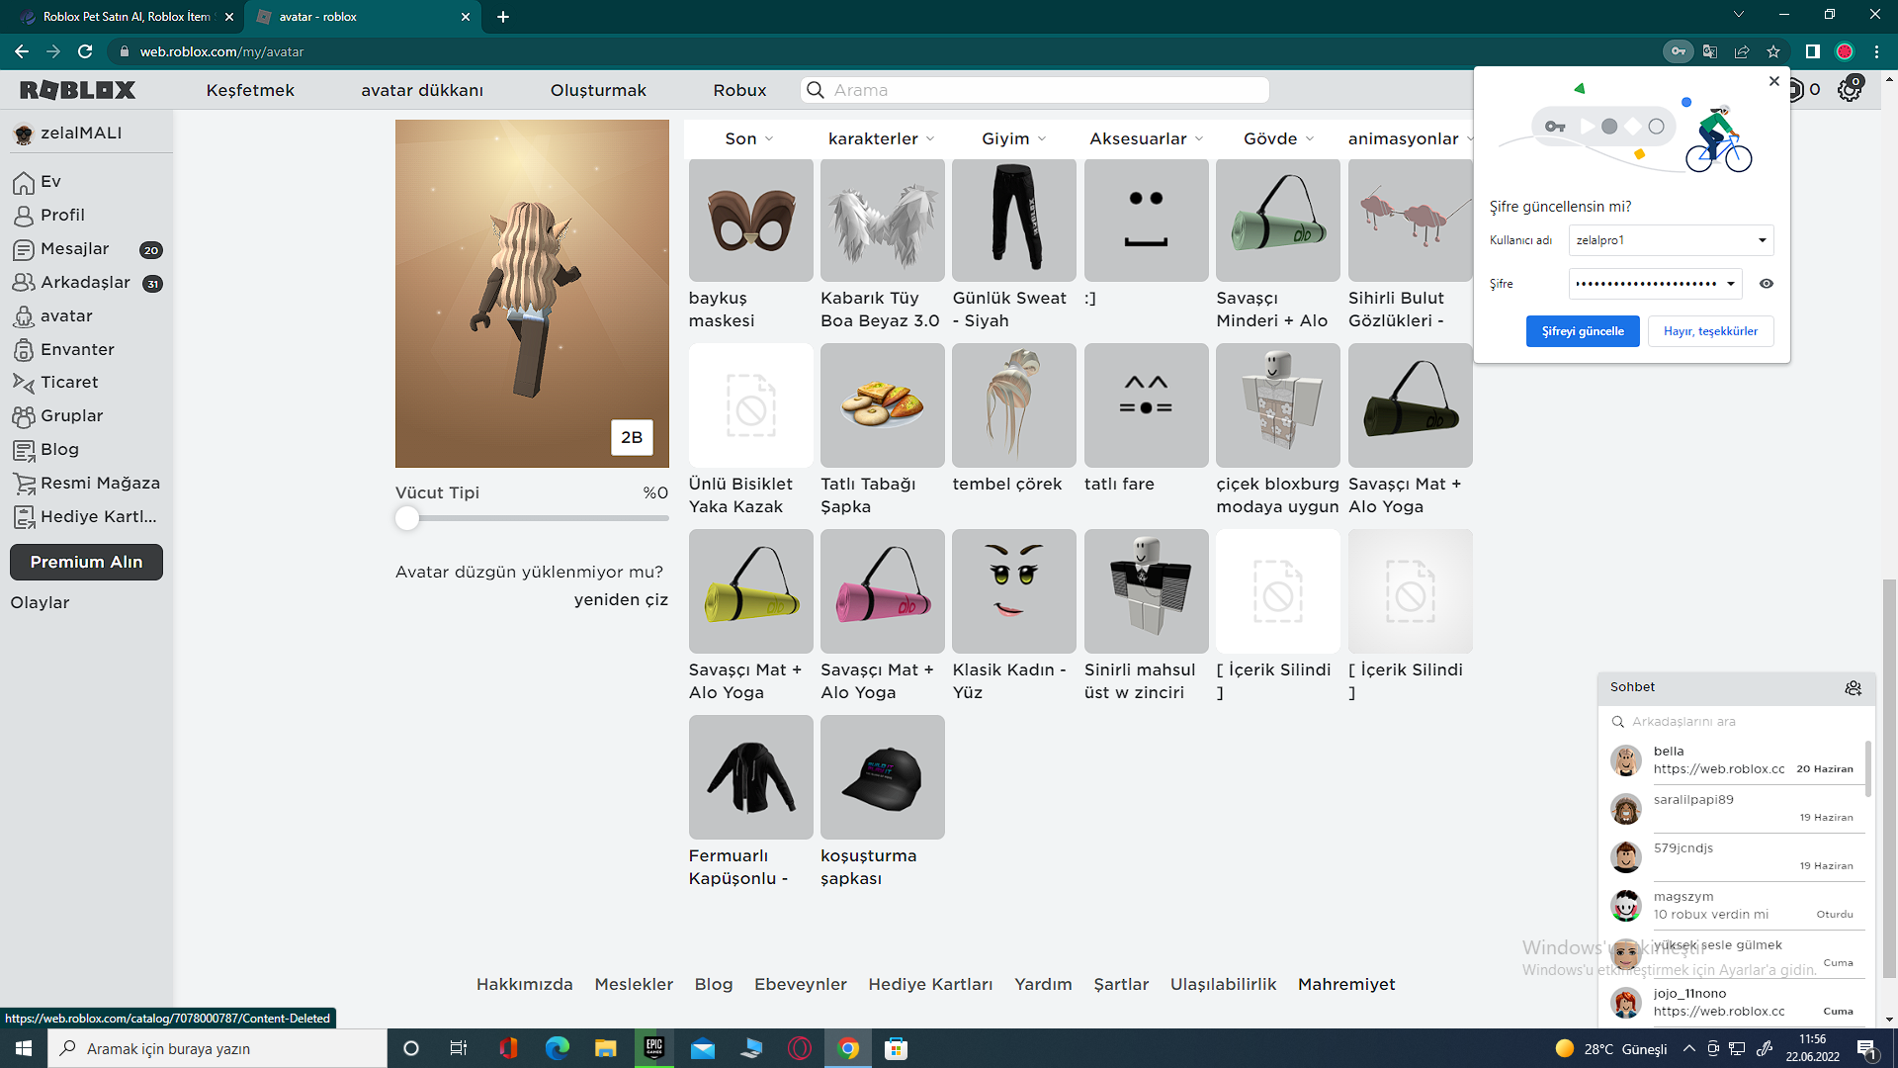Show the saved password with eye icon

1767,284
